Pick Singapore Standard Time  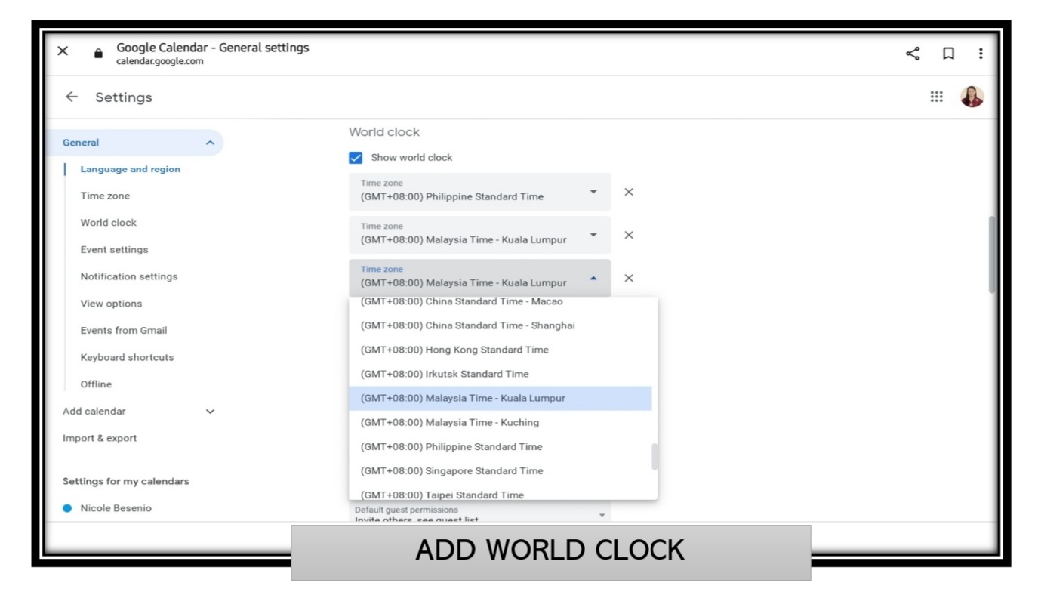click(x=500, y=470)
